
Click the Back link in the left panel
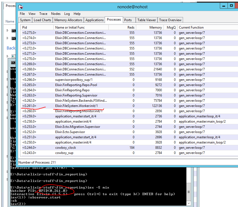(x=11, y=48)
